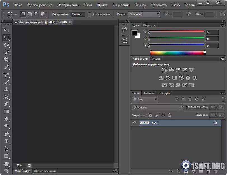Switch to the Шкала времени tab
227x175 pixels.
click(45, 171)
